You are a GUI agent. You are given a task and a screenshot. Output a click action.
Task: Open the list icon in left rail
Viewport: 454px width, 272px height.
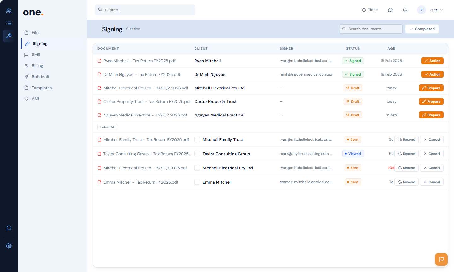pyautogui.click(x=9, y=23)
